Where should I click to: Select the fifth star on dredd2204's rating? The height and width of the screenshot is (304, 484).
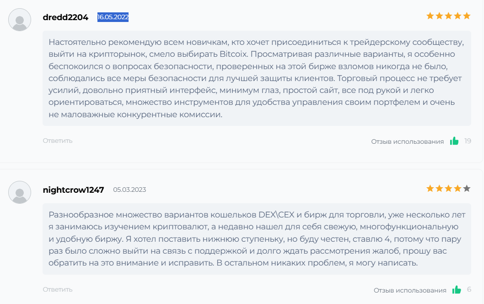pos(466,15)
